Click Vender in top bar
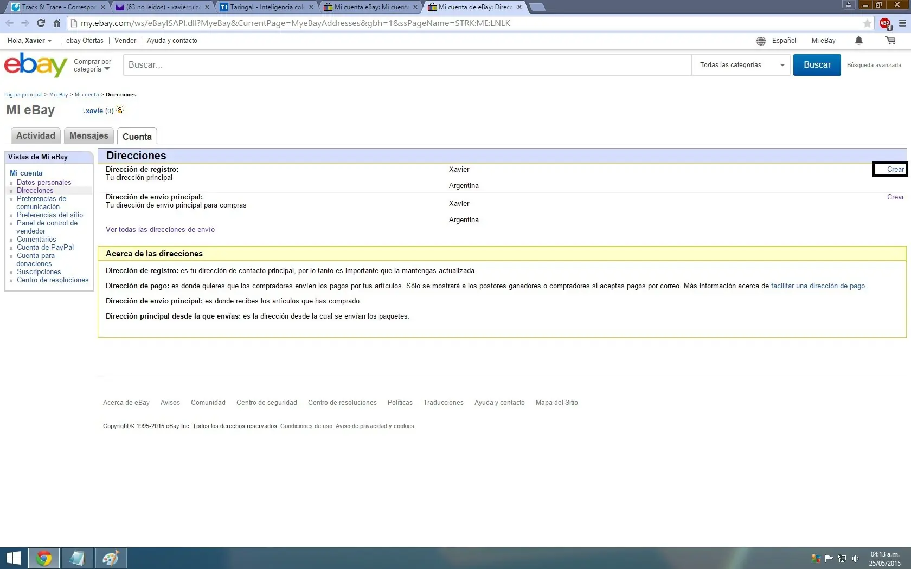911x569 pixels. pyautogui.click(x=125, y=41)
